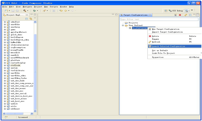Viewport: 202px width, 121px height.
Task: Open the Project Explorer view menu triangle
Action: click(x=35, y=18)
